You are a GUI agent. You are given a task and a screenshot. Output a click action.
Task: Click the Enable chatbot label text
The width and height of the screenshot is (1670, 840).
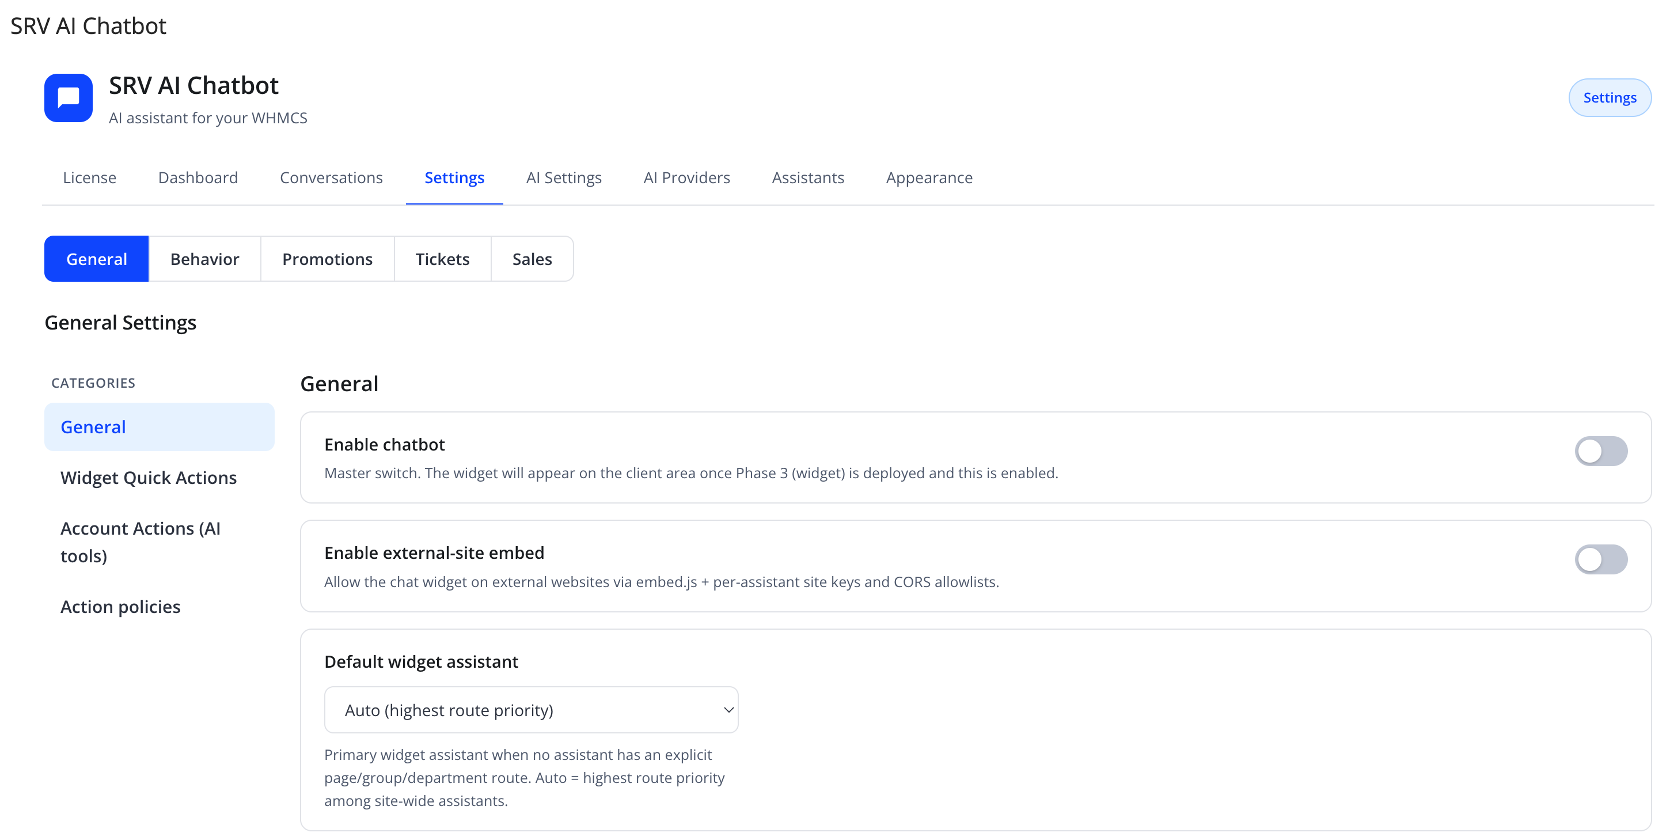pyautogui.click(x=385, y=444)
